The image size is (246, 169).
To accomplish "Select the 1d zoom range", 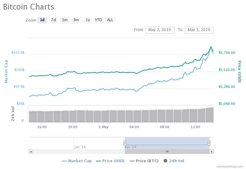I will (x=42, y=20).
